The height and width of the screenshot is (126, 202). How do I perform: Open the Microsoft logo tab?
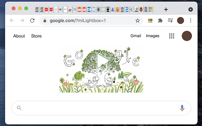151,9
